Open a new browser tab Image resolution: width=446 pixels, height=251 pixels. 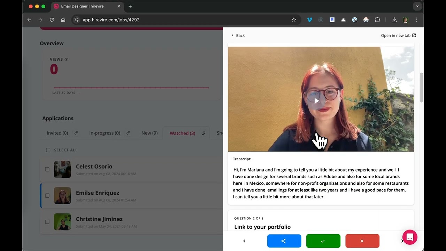[130, 6]
